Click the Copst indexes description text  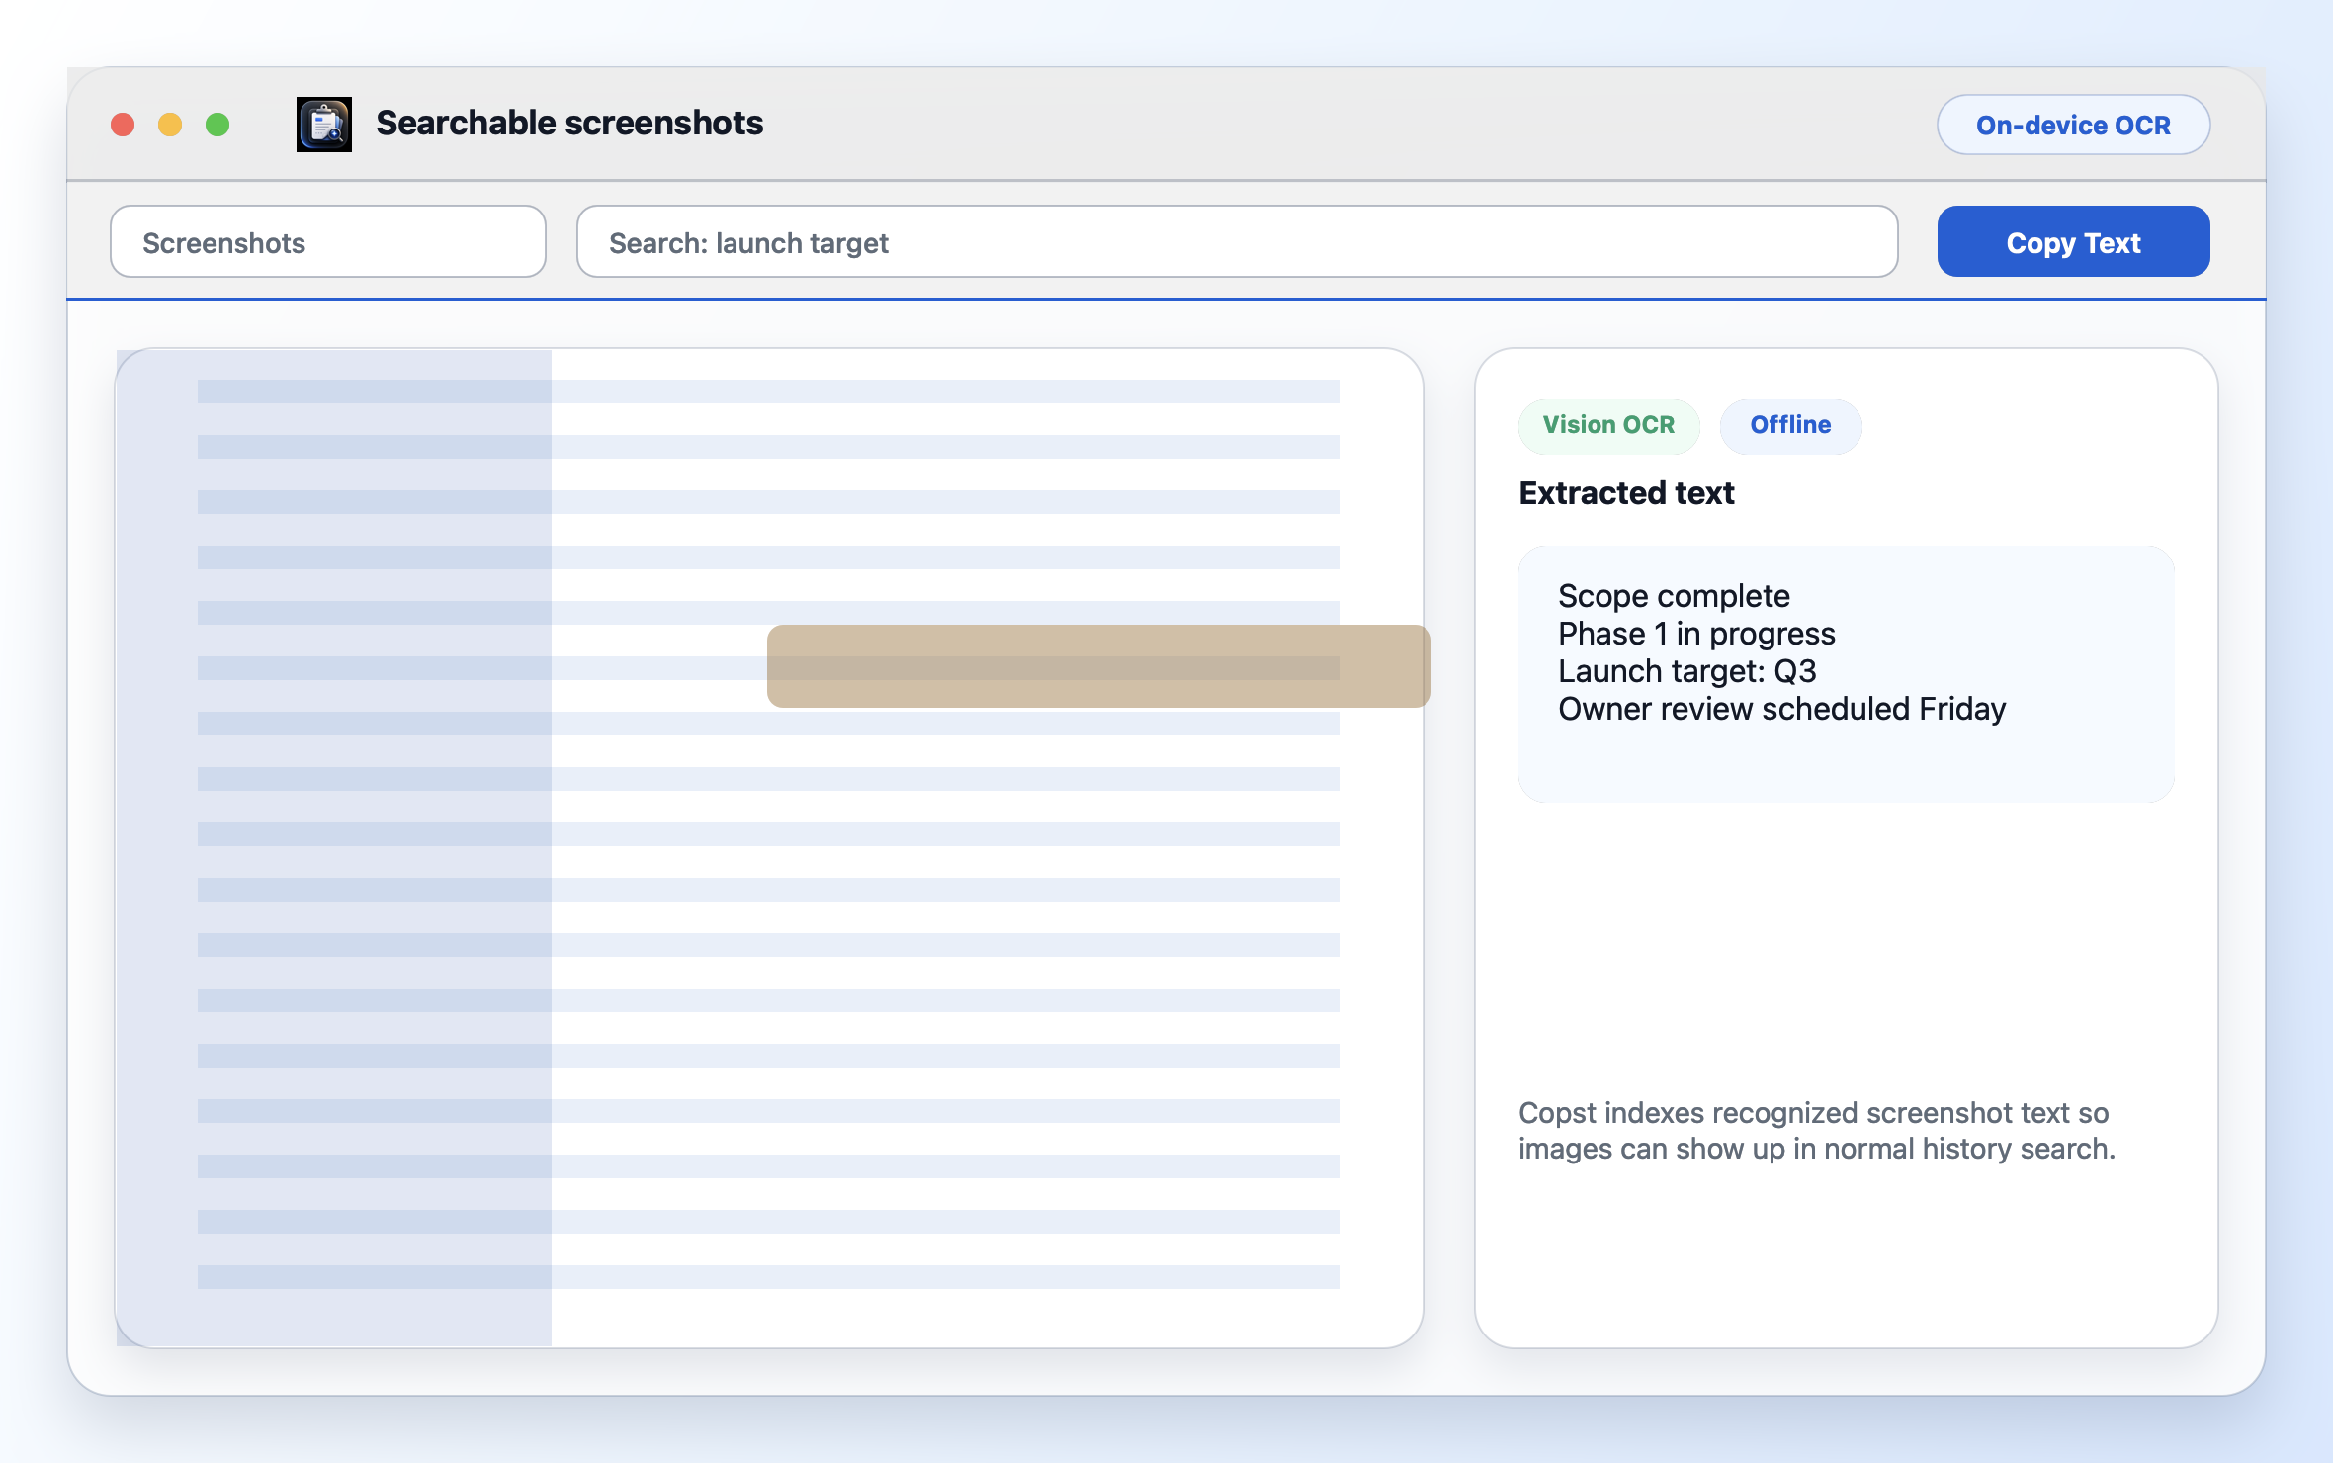coord(1817,1131)
